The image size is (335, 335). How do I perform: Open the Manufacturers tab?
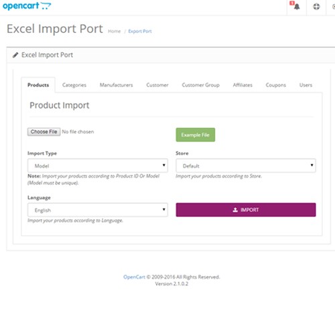click(116, 85)
